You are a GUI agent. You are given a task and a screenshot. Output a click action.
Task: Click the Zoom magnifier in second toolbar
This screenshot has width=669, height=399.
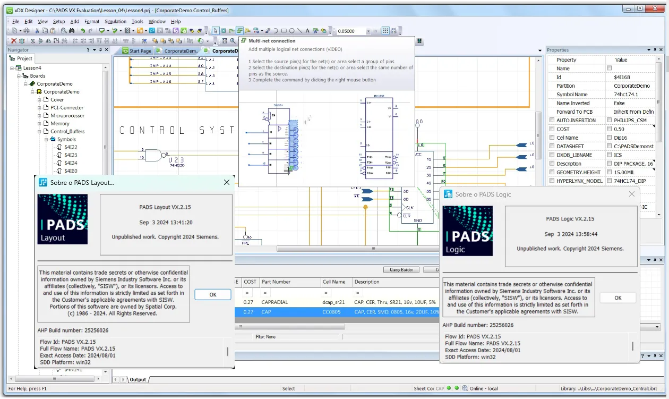point(233,41)
